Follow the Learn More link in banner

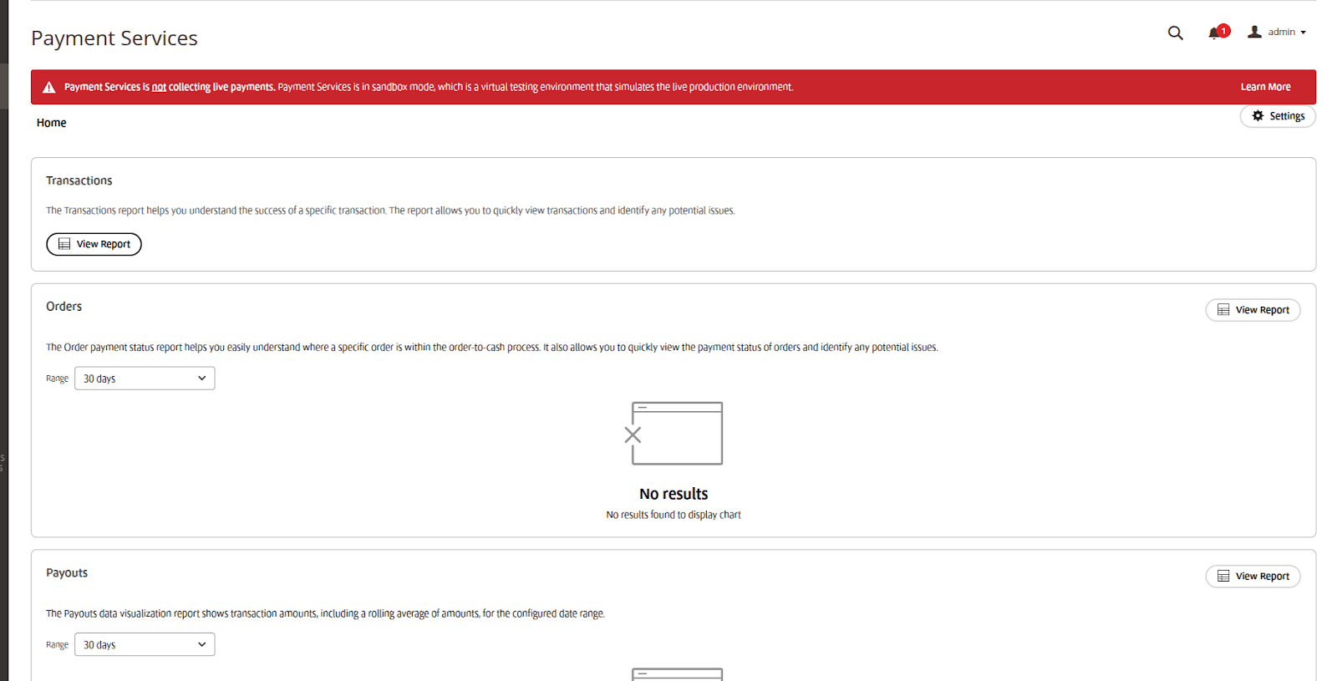(x=1265, y=87)
